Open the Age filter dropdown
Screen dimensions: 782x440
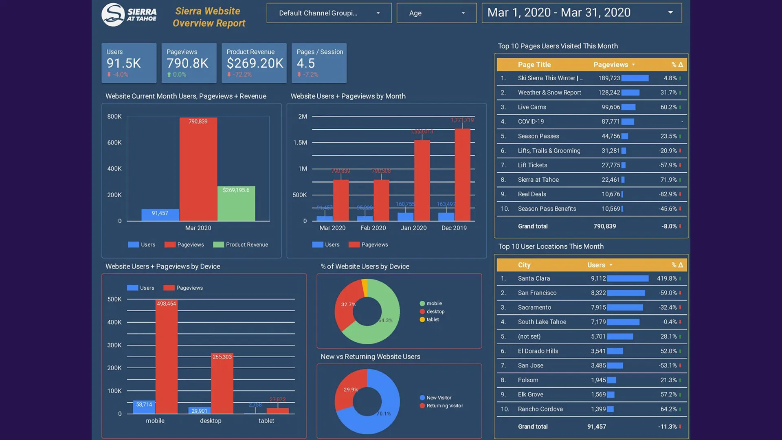(x=437, y=13)
